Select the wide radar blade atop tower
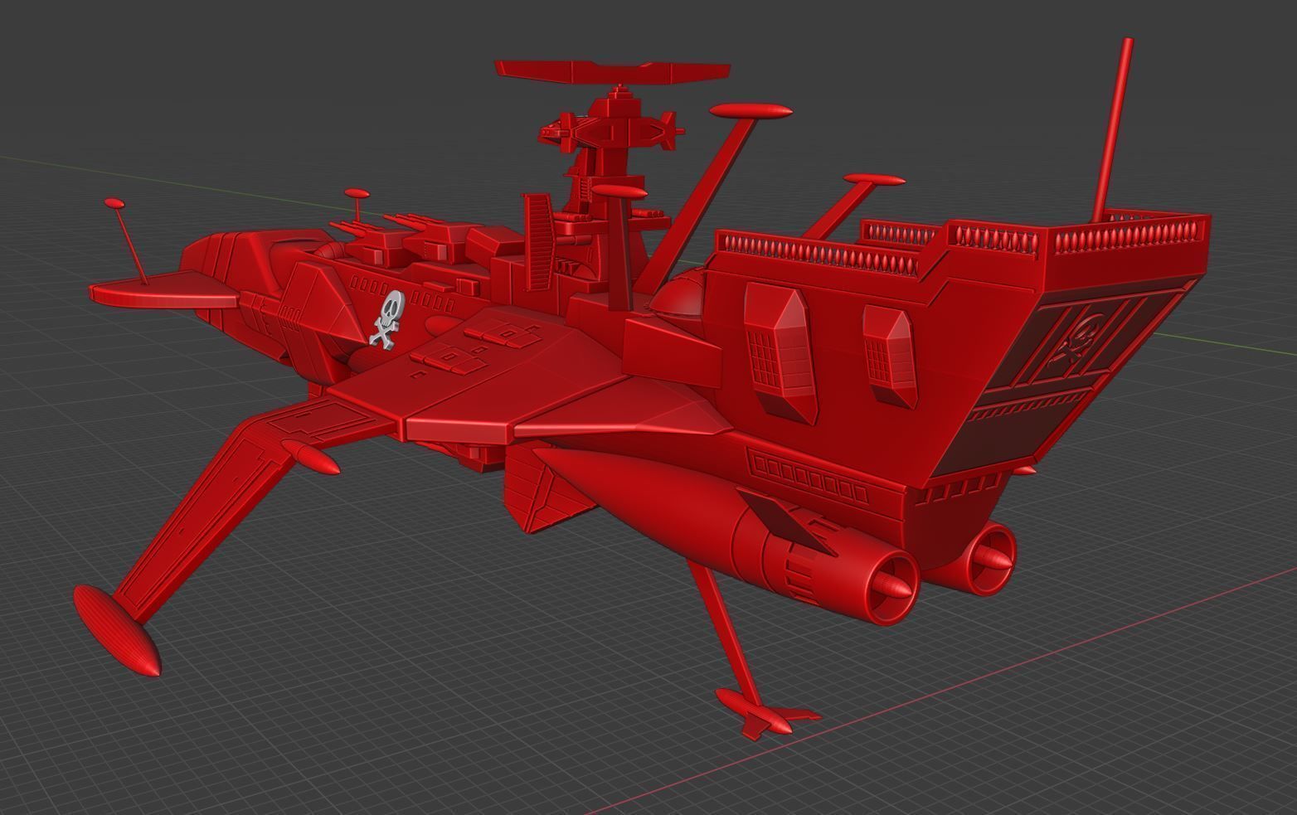Viewport: 1297px width, 815px height. click(x=612, y=72)
